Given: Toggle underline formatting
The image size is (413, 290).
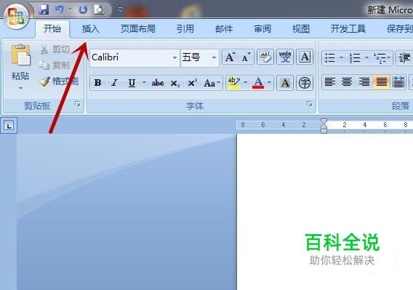Looking at the screenshot, I should tap(132, 83).
